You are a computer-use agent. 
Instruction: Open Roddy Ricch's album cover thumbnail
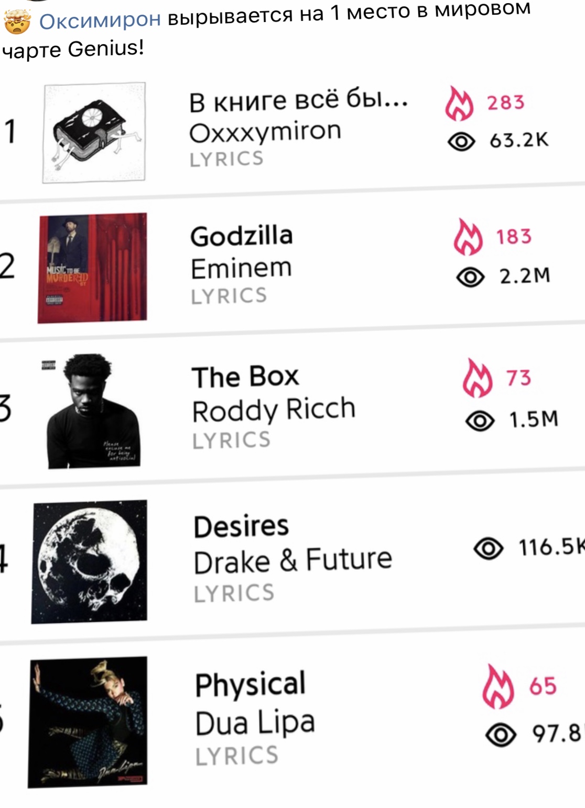coord(93,411)
